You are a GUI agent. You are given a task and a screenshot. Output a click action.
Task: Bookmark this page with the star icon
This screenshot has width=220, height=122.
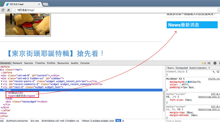pos(218,10)
